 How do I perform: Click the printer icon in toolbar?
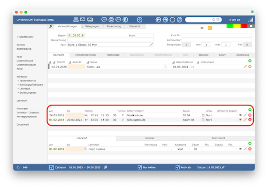coord(76,20)
